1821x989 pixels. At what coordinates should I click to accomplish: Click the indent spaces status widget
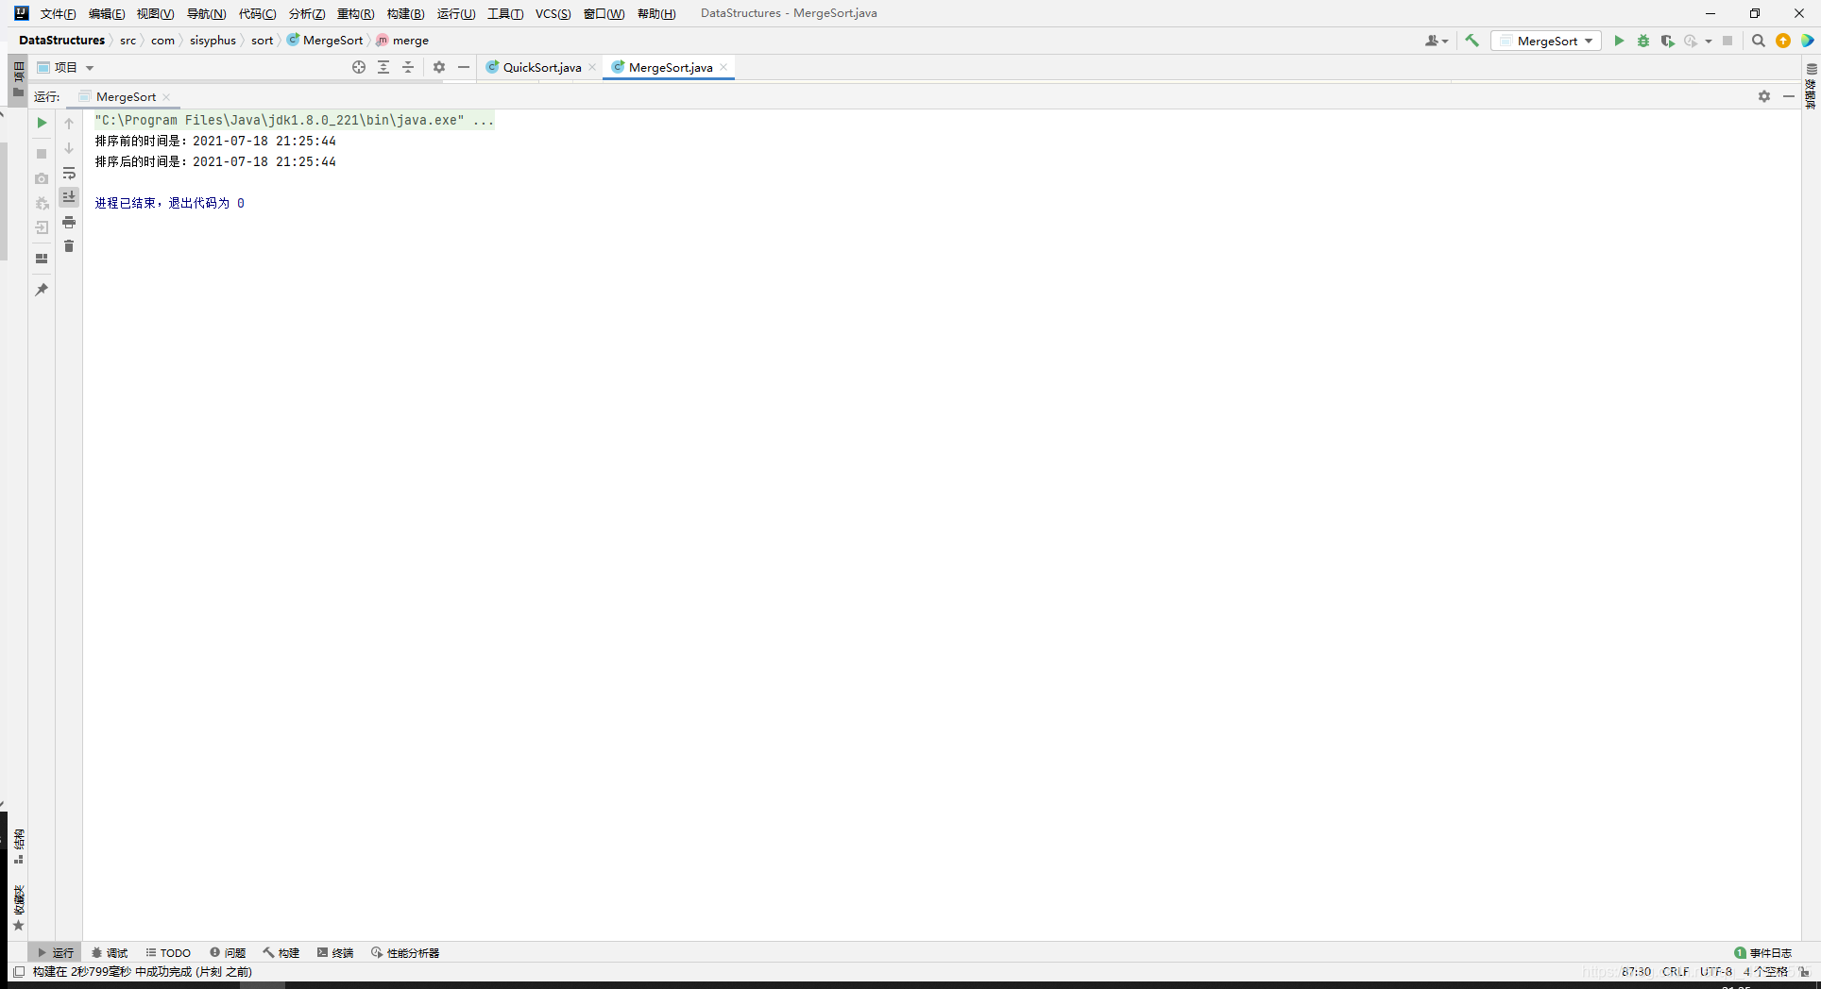click(1765, 971)
